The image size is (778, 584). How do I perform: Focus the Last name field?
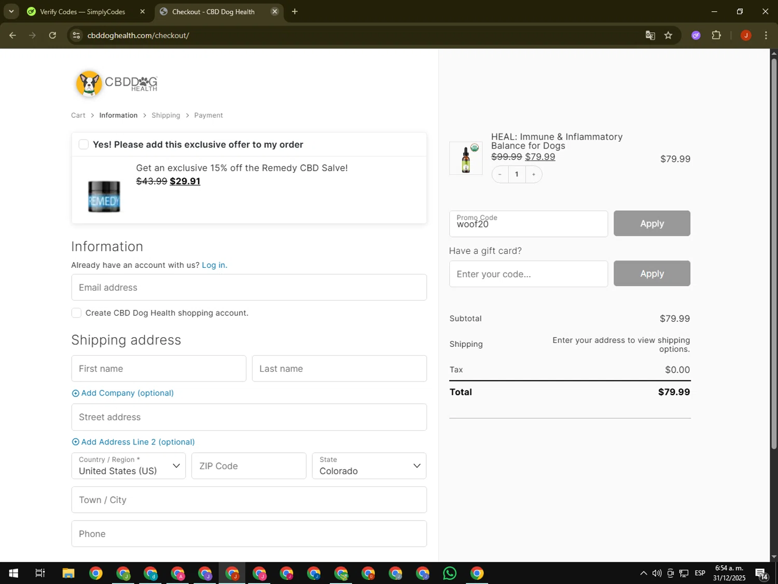(x=339, y=369)
